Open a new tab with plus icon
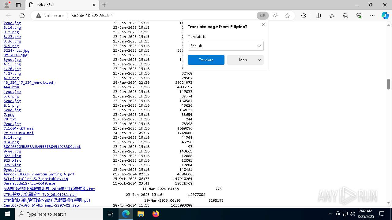Viewport: 392px width, 220px height. click(x=104, y=5)
